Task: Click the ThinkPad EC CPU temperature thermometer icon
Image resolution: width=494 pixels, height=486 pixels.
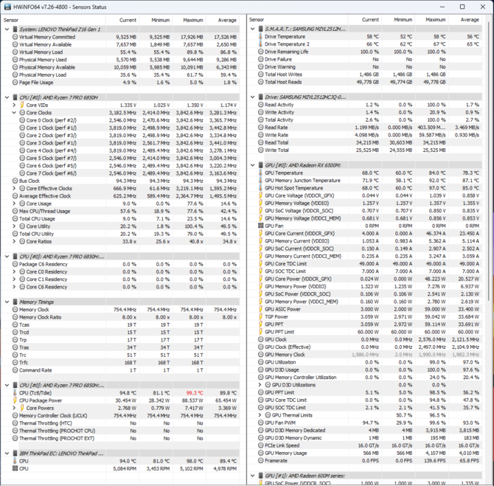Action: click(x=15, y=461)
